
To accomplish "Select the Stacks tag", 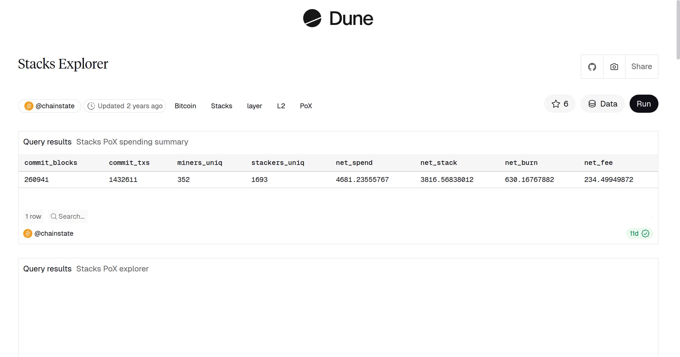I will click(x=221, y=106).
